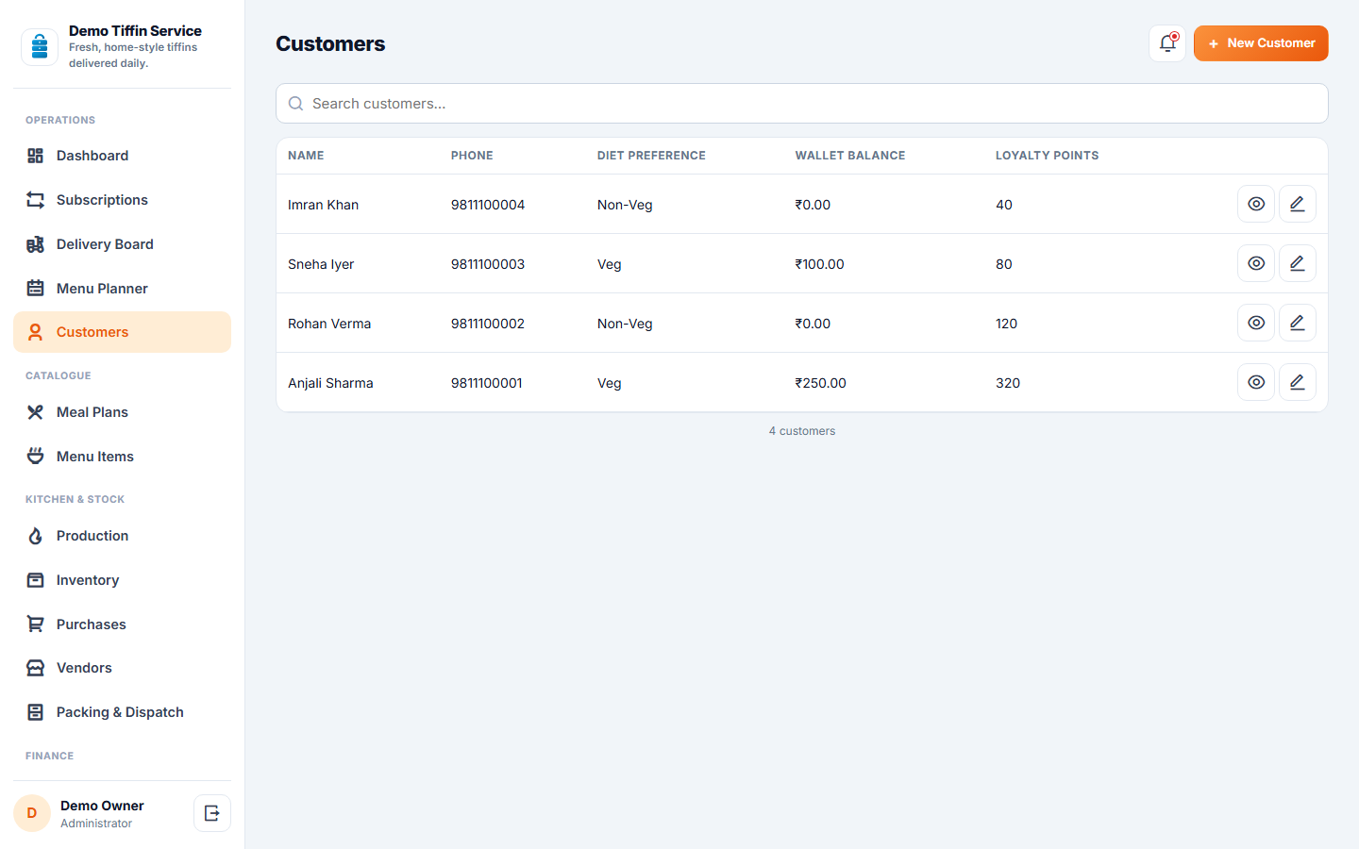
Task: Click the Demo Owner avatar
Action: [x=32, y=813]
